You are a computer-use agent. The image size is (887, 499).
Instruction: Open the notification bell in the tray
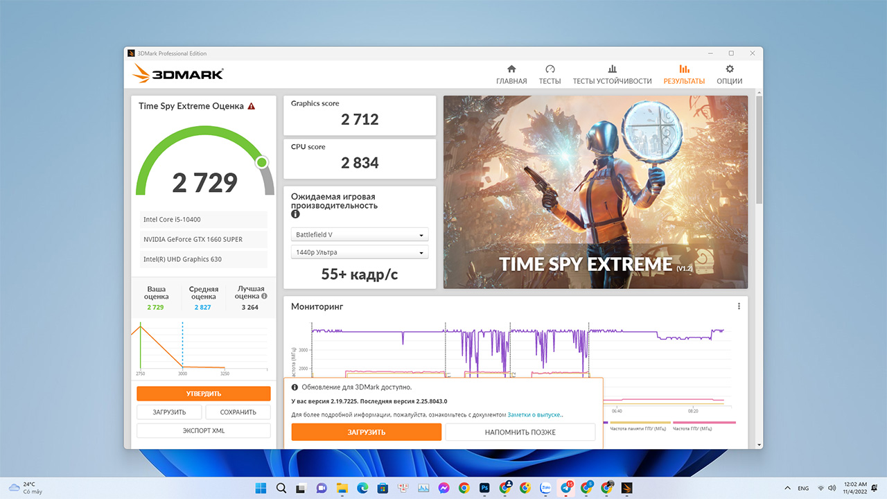(875, 488)
